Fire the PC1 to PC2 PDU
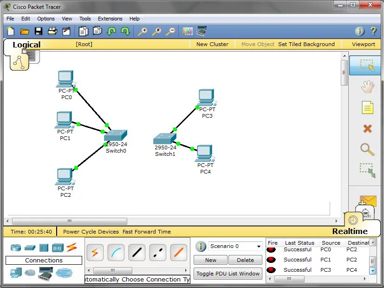The width and height of the screenshot is (384, 288). pyautogui.click(x=271, y=260)
